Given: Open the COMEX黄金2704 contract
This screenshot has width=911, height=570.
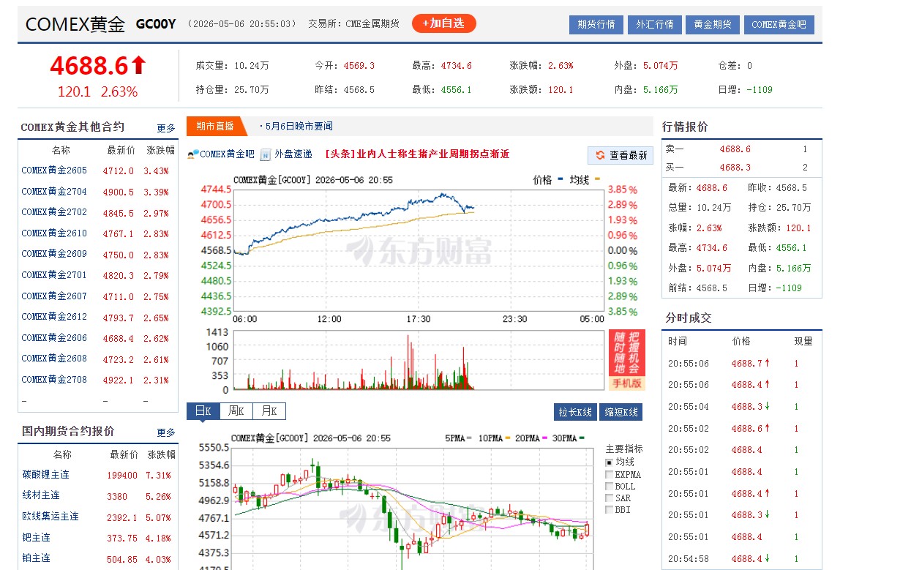Looking at the screenshot, I should coord(54,192).
